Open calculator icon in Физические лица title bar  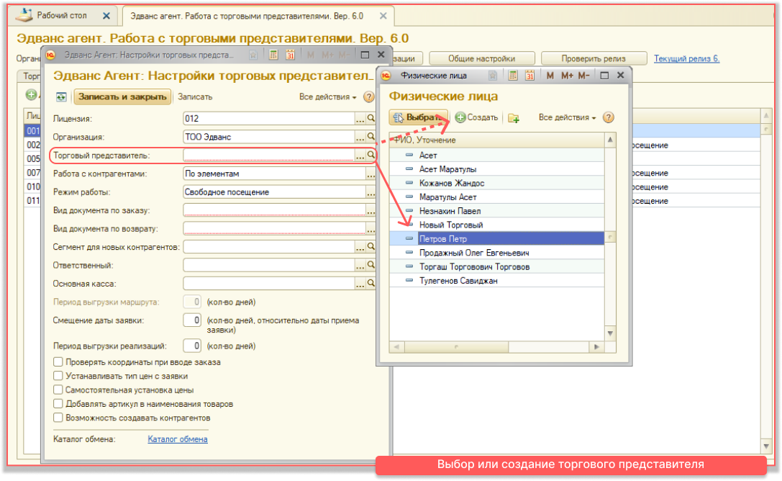513,76
